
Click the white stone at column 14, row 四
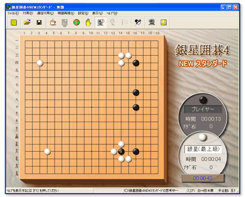[121, 63]
